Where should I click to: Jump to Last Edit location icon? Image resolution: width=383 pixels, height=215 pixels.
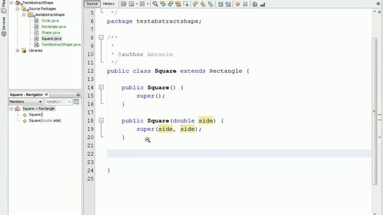point(124,4)
